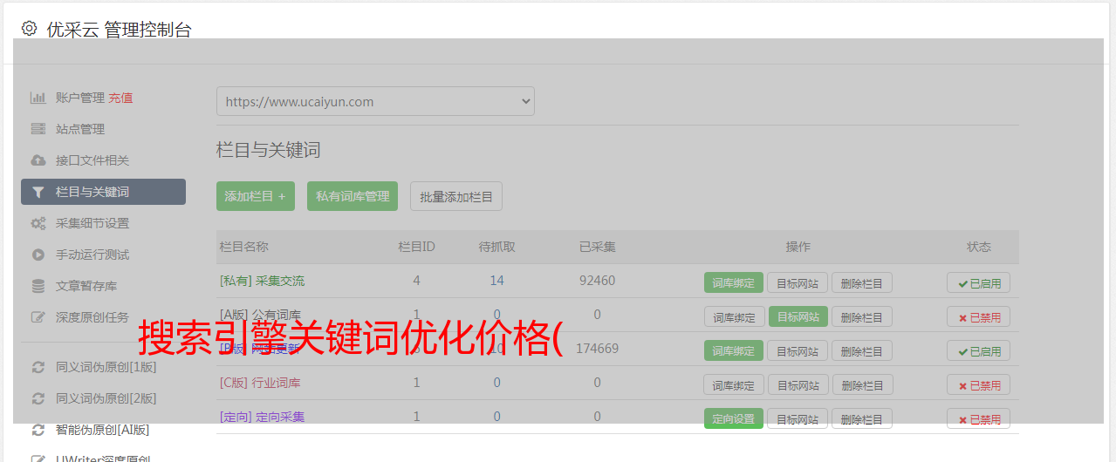Click 目标网站 for the 采集交流 row
1116x462 pixels.
point(798,282)
